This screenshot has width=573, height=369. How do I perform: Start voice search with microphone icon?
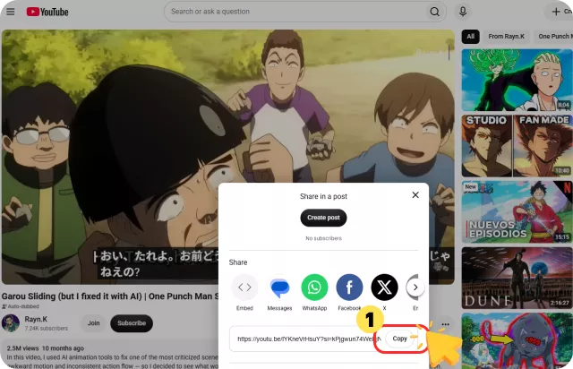click(463, 12)
